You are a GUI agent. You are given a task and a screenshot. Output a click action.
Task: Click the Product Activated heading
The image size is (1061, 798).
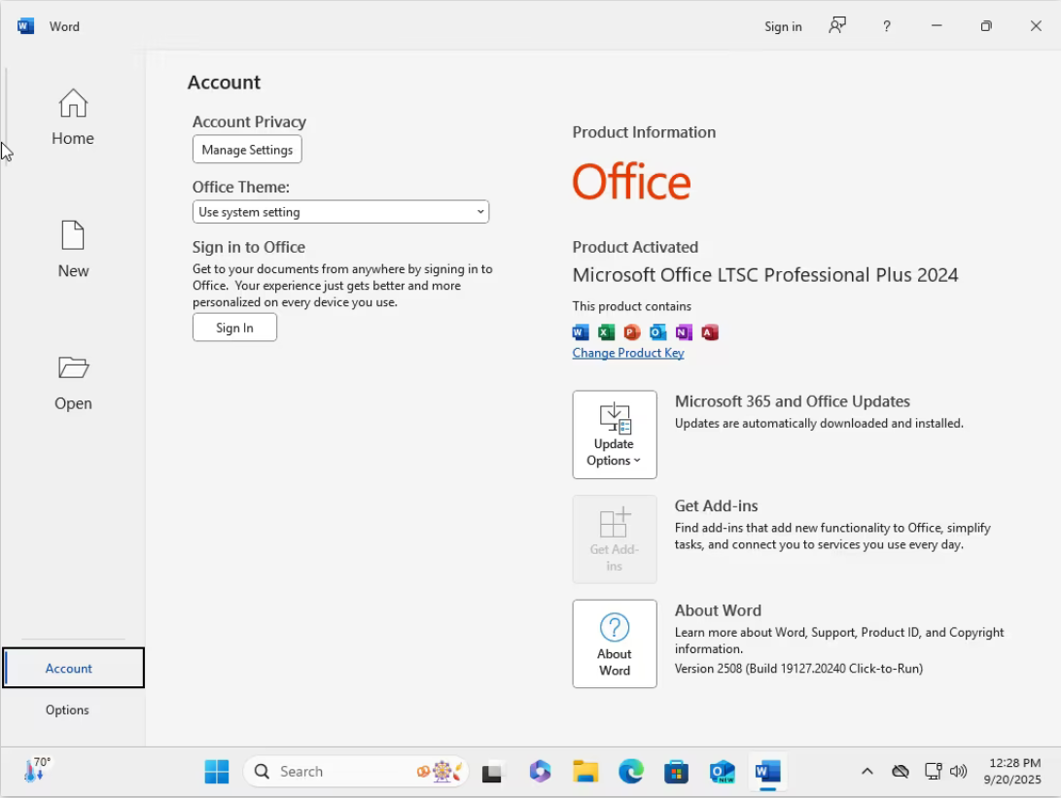635,247
